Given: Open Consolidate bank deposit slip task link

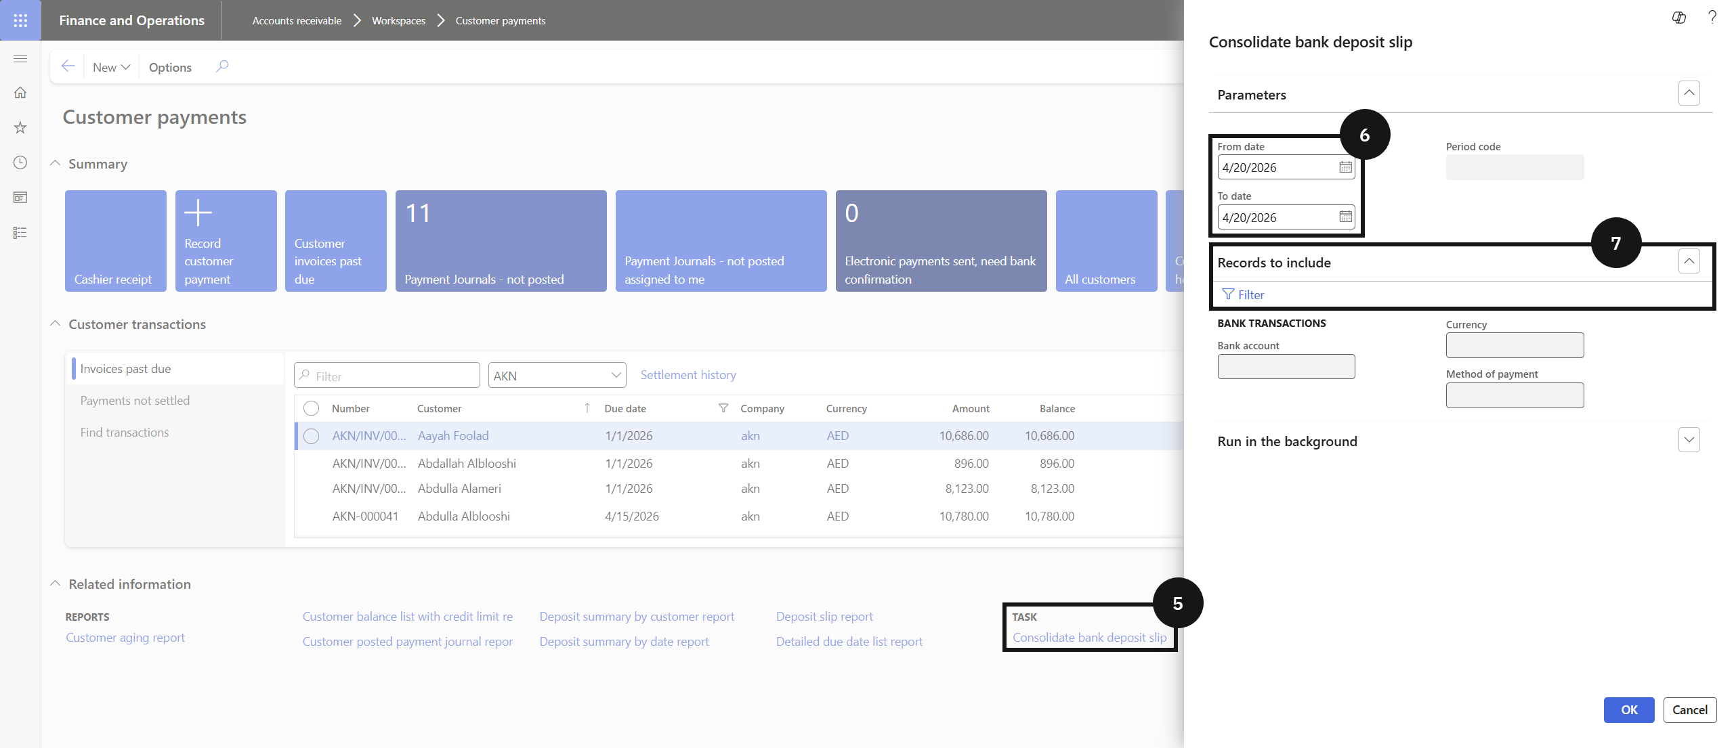Looking at the screenshot, I should 1089,638.
